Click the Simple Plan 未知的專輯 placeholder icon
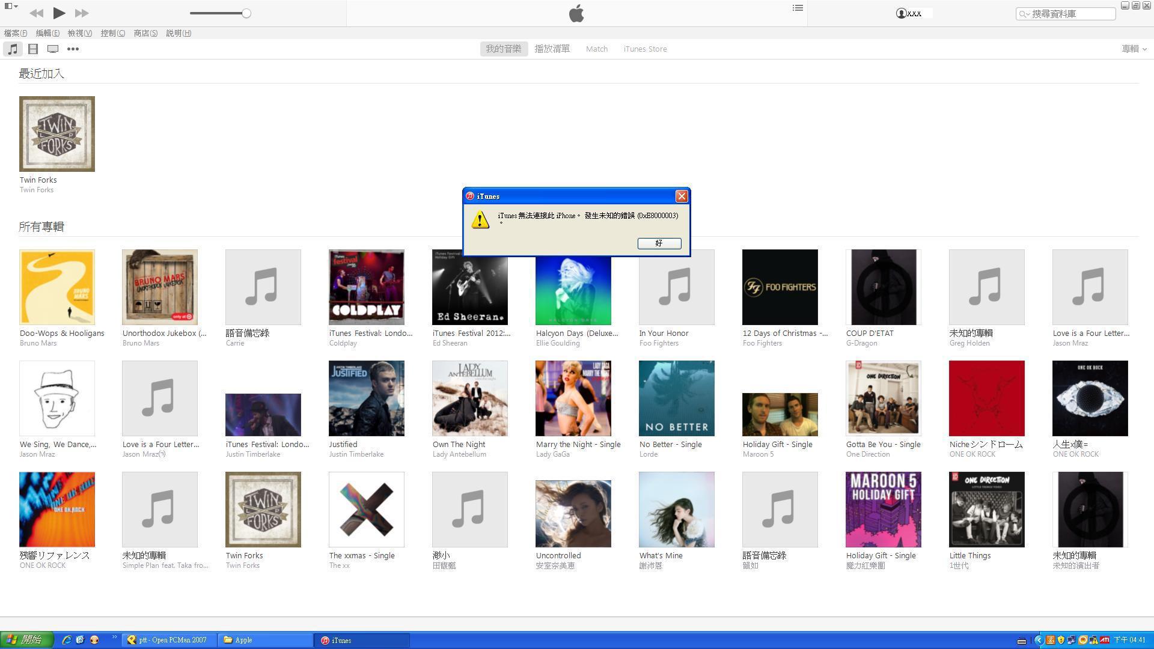 pos(160,510)
